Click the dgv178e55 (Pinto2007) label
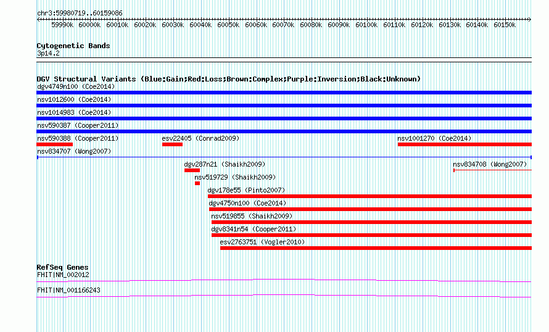Screen dimensions: 549x332 (247, 190)
